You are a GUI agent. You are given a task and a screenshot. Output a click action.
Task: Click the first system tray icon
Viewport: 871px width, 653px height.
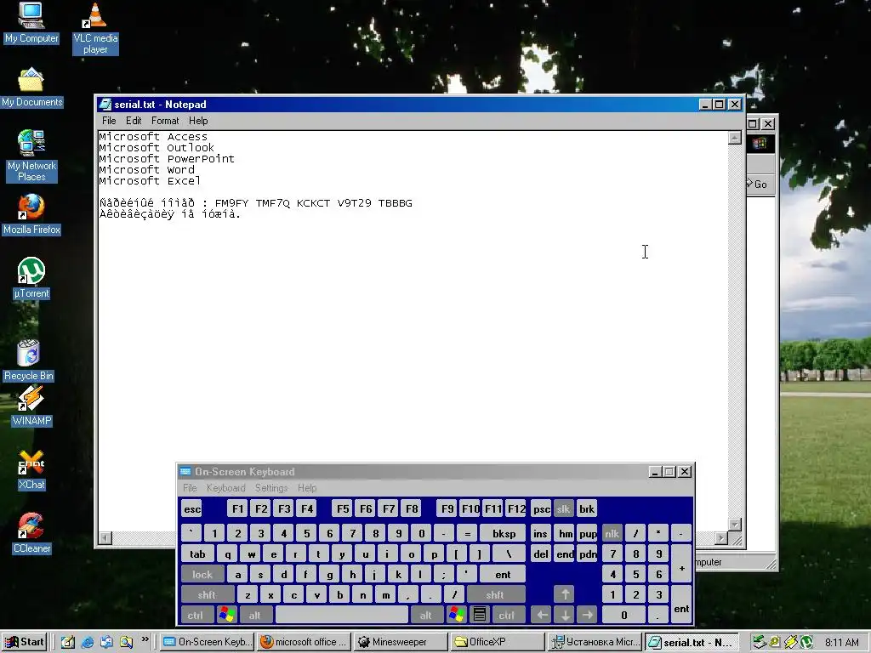759,642
